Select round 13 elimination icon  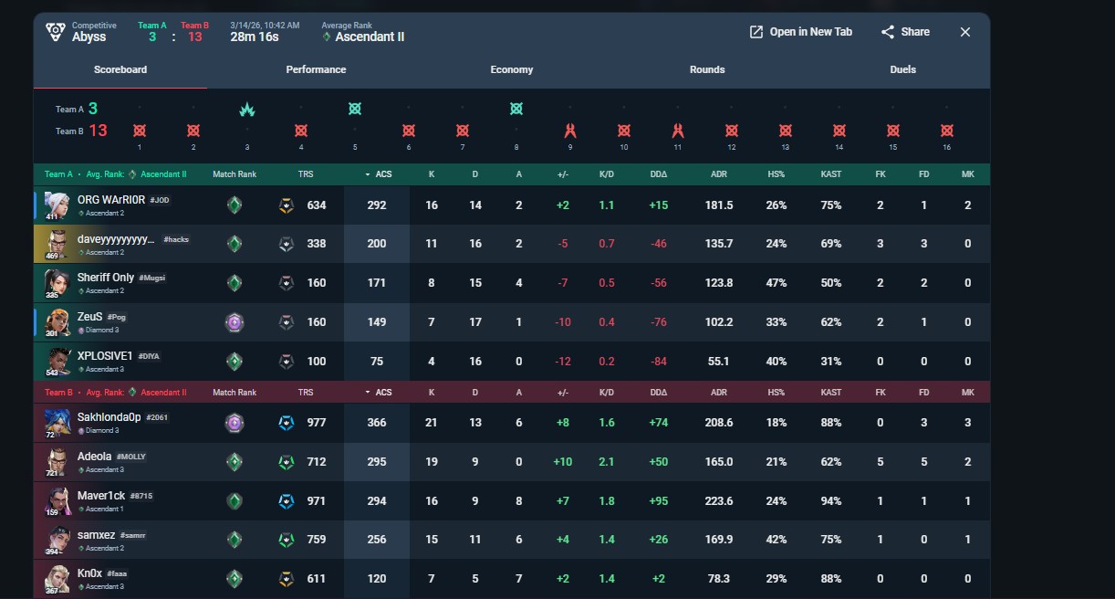[786, 131]
